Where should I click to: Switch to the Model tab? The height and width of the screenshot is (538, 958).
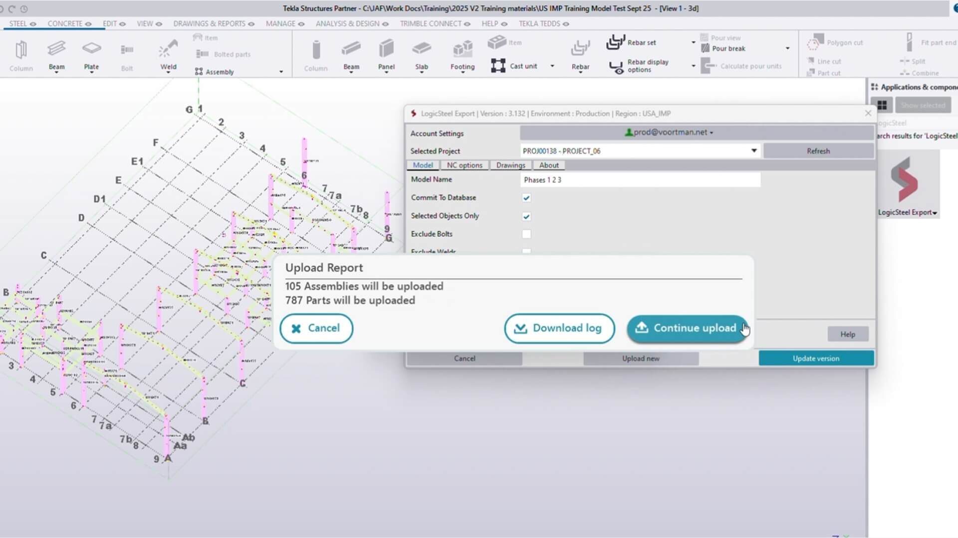tap(423, 165)
